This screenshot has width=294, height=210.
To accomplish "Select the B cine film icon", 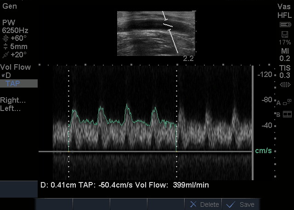I will tap(287, 114).
